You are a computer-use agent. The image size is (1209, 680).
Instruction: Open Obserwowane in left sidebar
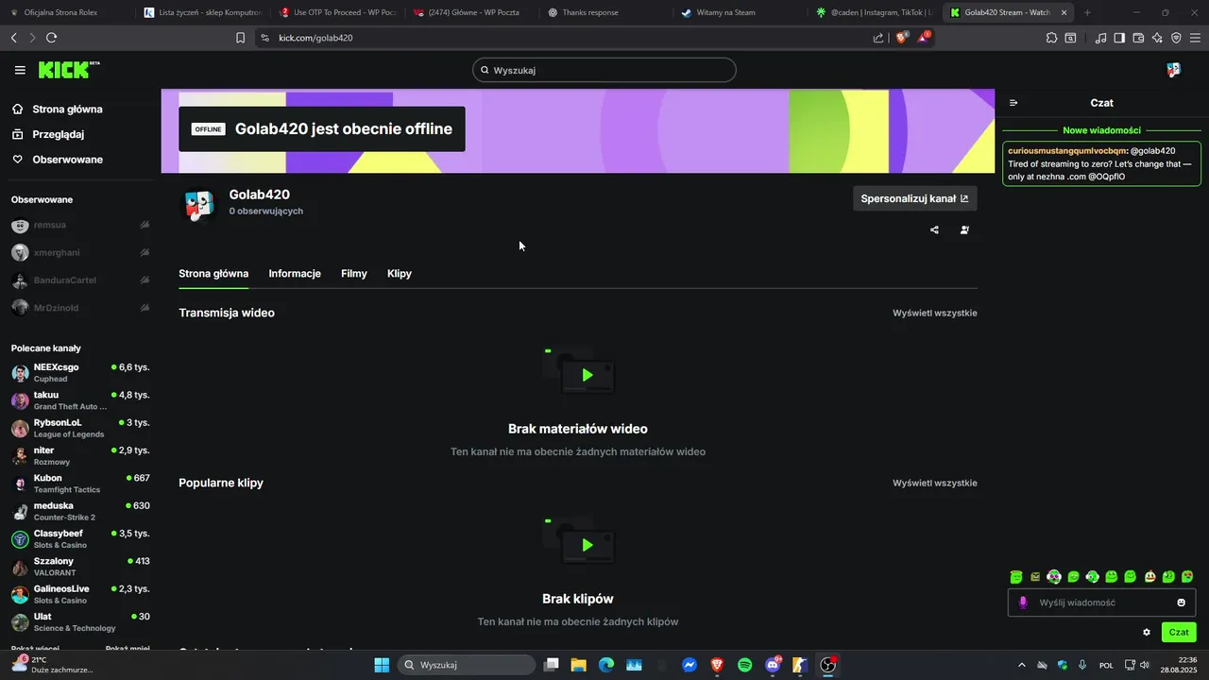(x=67, y=160)
